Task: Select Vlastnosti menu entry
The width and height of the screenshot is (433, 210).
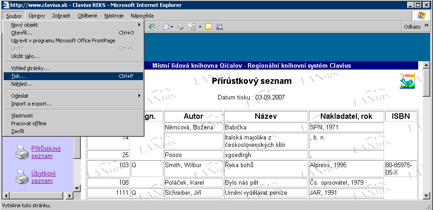Action: pos(73,116)
